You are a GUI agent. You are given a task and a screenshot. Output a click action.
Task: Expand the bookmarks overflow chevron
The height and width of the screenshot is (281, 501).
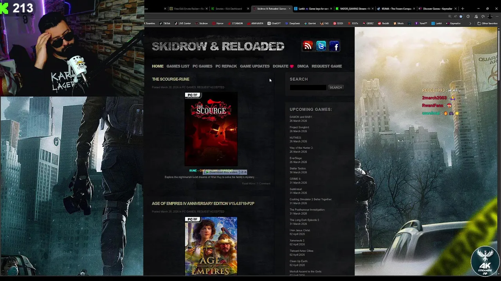pyautogui.click(x=470, y=23)
